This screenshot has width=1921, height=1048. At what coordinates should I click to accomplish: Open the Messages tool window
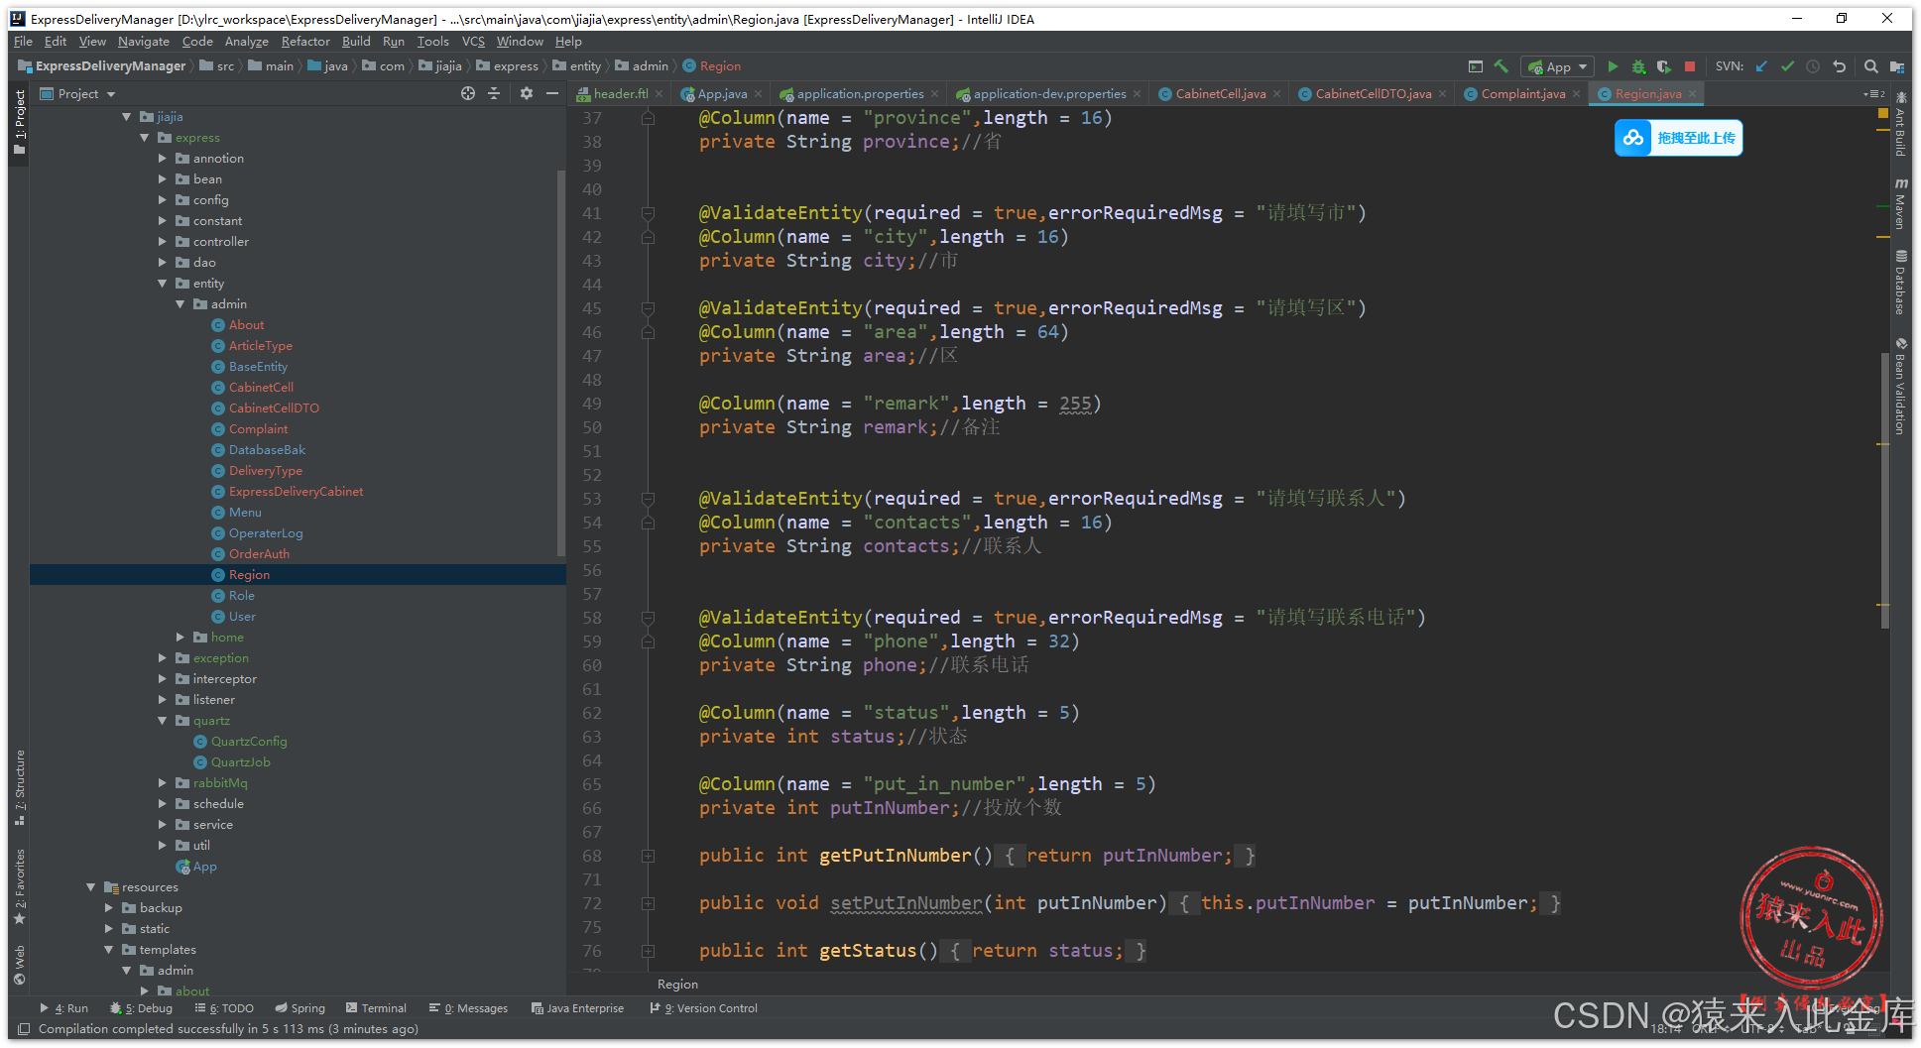tap(468, 1008)
